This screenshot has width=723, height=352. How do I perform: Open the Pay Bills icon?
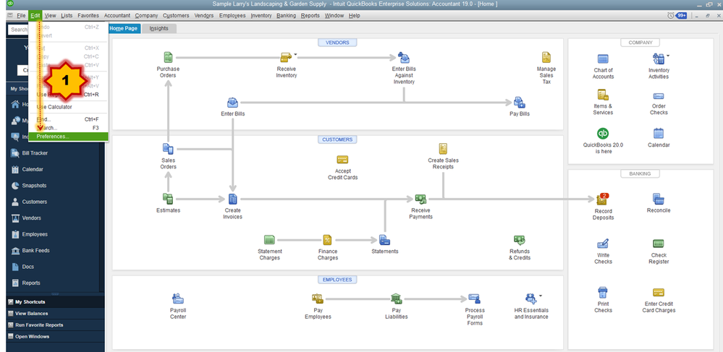(x=519, y=103)
